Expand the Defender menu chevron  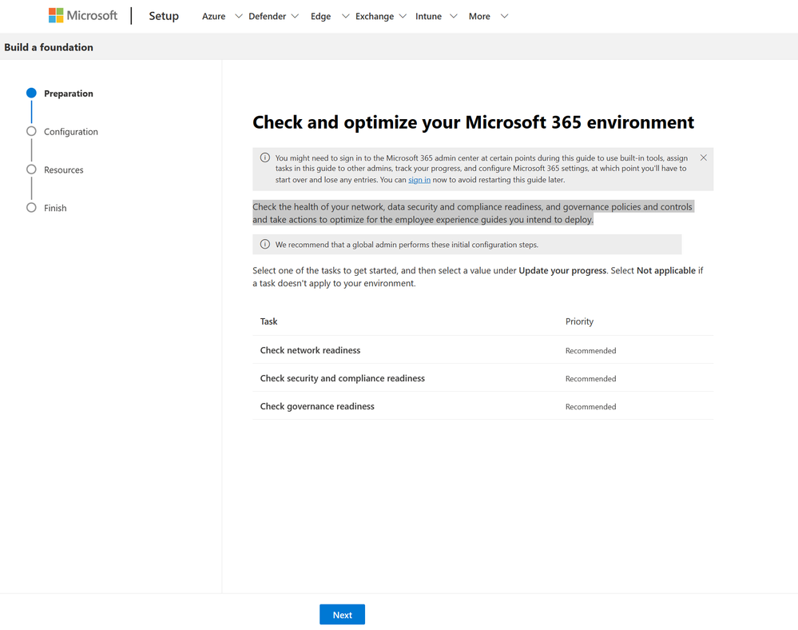pos(295,16)
